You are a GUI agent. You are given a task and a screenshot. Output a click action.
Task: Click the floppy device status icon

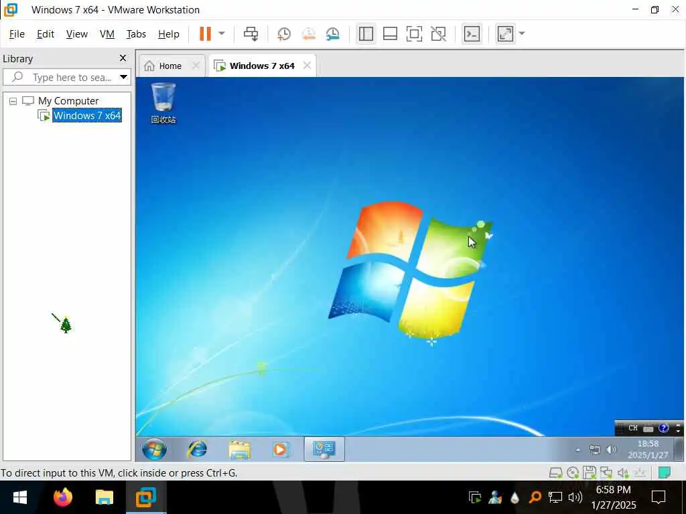pos(590,473)
